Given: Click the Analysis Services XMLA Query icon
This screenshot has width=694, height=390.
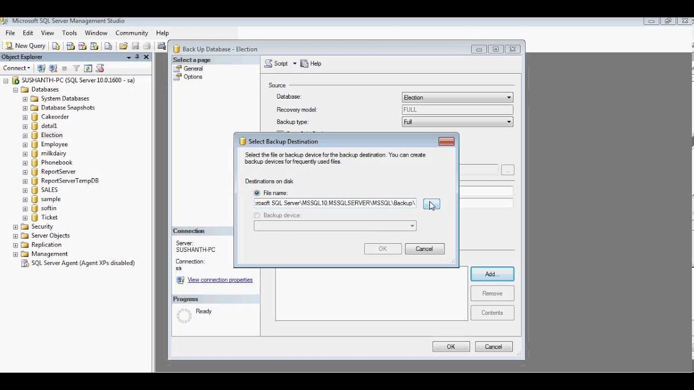Looking at the screenshot, I should click(x=94, y=46).
